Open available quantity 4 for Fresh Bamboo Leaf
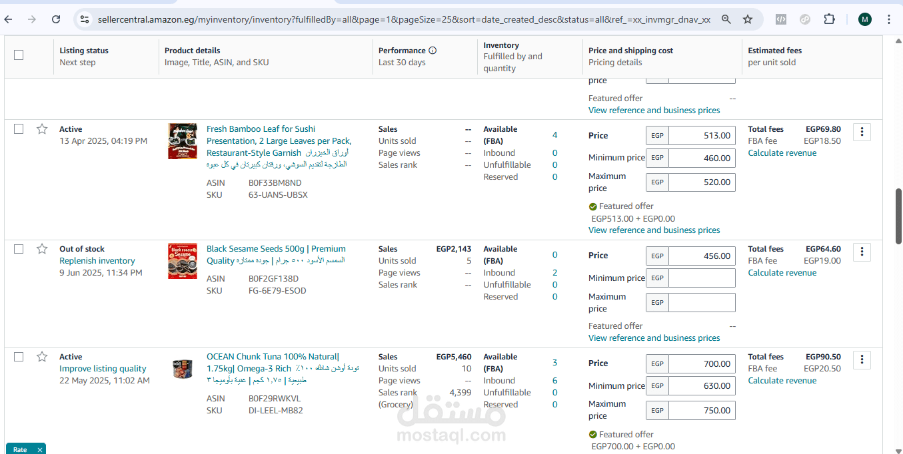 click(x=554, y=135)
